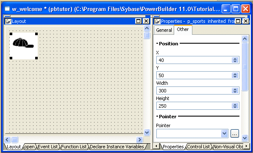Click the Pointer browse ellipsis button
This screenshot has width=253, height=153.
point(235,134)
